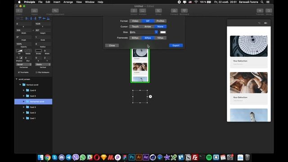Expand the Card 1 layer group
288x162 pixels.
pos(23,118)
